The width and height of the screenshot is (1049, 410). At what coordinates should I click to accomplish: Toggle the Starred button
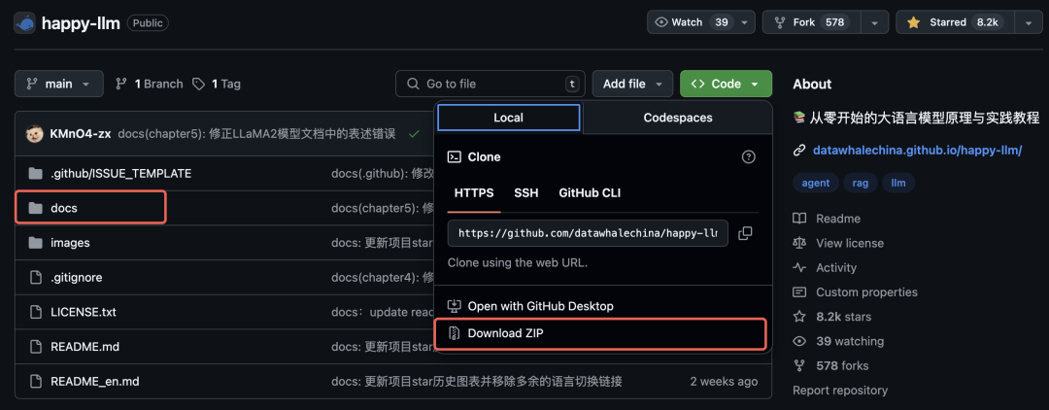coord(955,22)
